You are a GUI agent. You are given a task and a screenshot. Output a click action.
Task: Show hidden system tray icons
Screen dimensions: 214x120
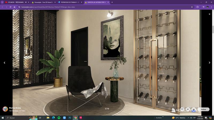[188, 118]
